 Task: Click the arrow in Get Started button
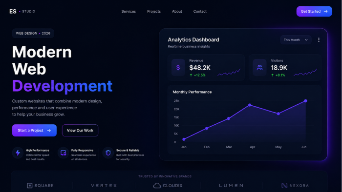[326, 11]
